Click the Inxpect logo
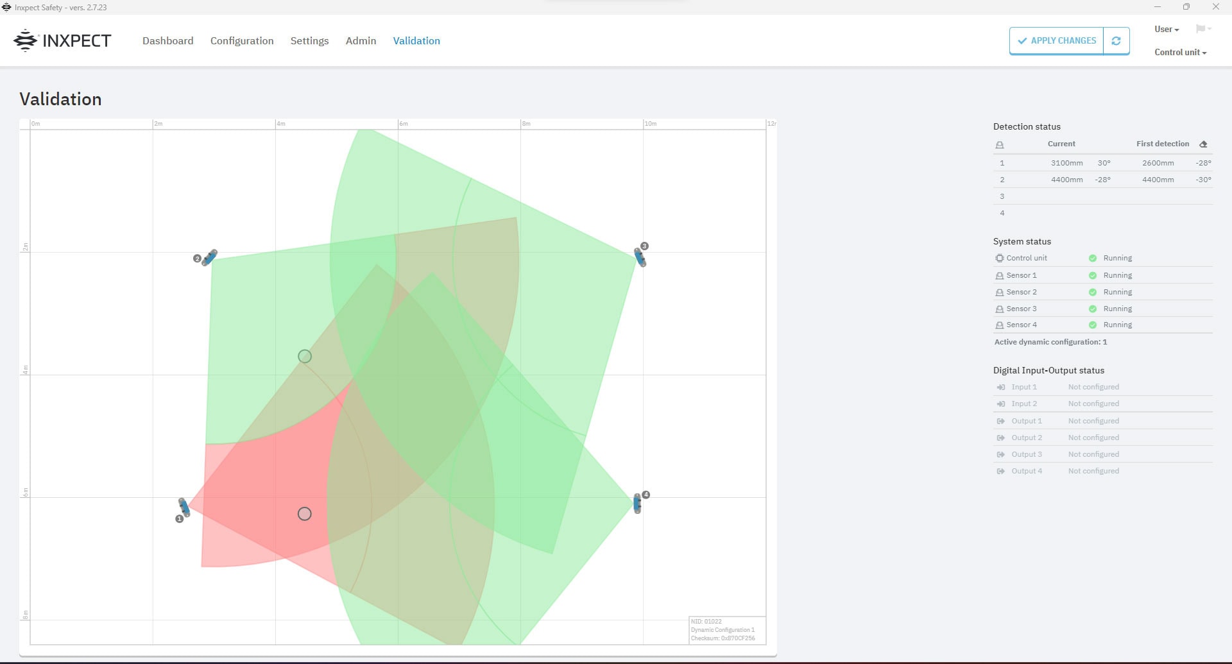Image resolution: width=1232 pixels, height=664 pixels. pos(62,40)
